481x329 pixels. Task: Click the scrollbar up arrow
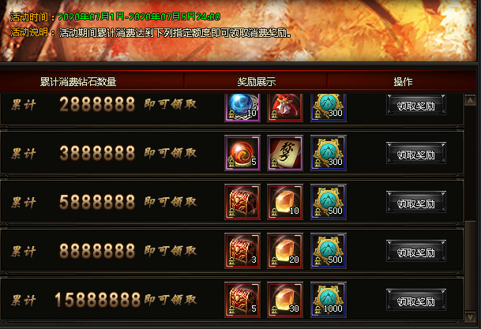click(x=470, y=100)
